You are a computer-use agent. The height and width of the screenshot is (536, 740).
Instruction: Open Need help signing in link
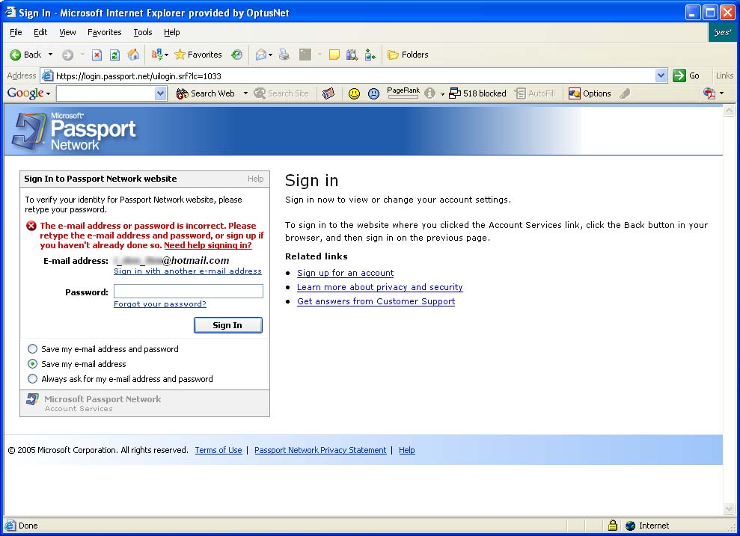208,245
